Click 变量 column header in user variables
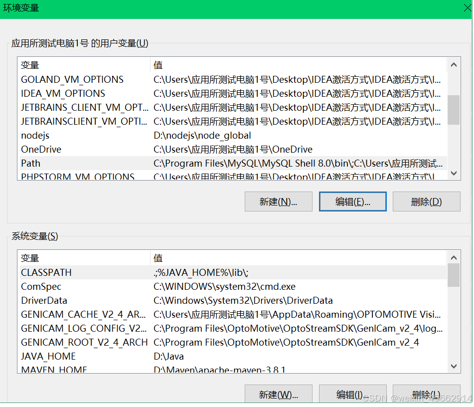 pos(29,65)
